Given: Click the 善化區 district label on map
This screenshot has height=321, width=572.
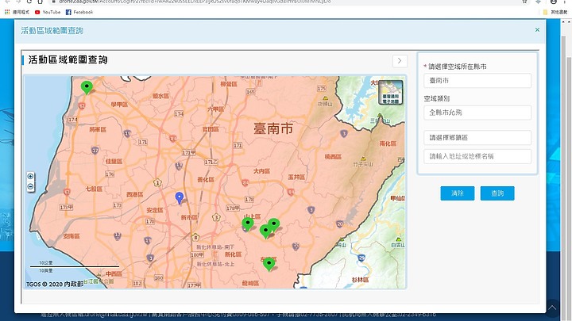Looking at the screenshot, I should coord(206,179).
